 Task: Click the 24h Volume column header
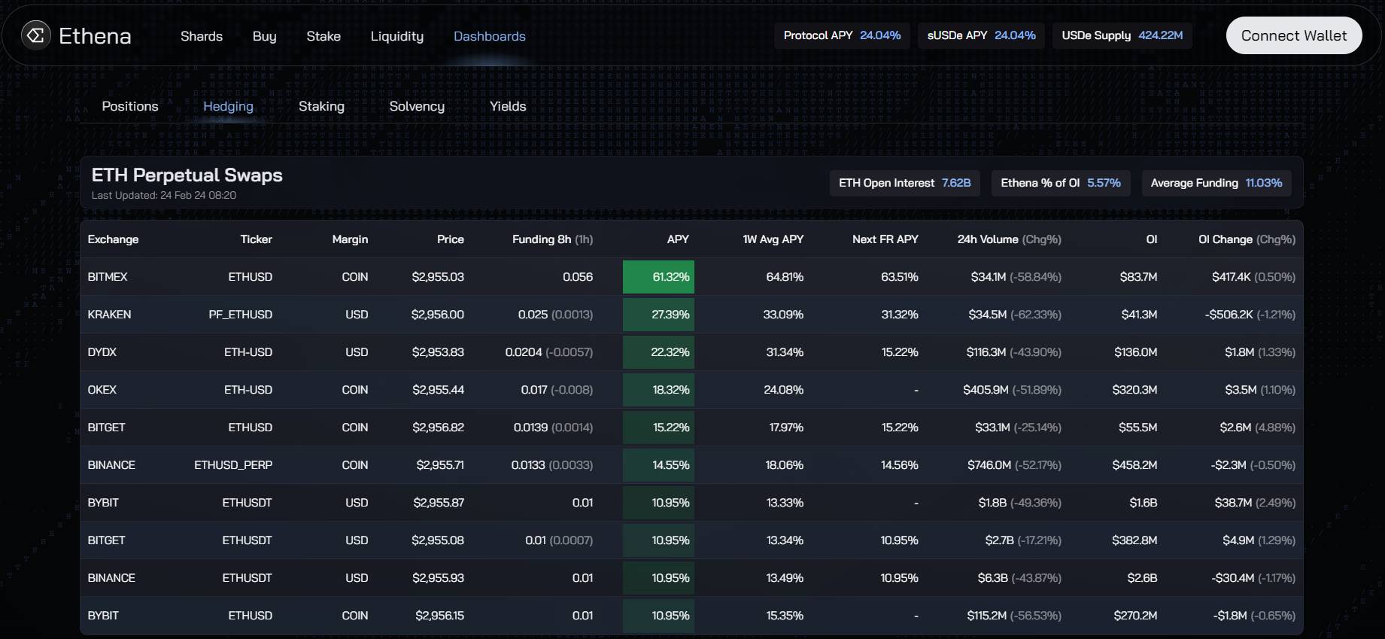pyautogui.click(x=1009, y=239)
